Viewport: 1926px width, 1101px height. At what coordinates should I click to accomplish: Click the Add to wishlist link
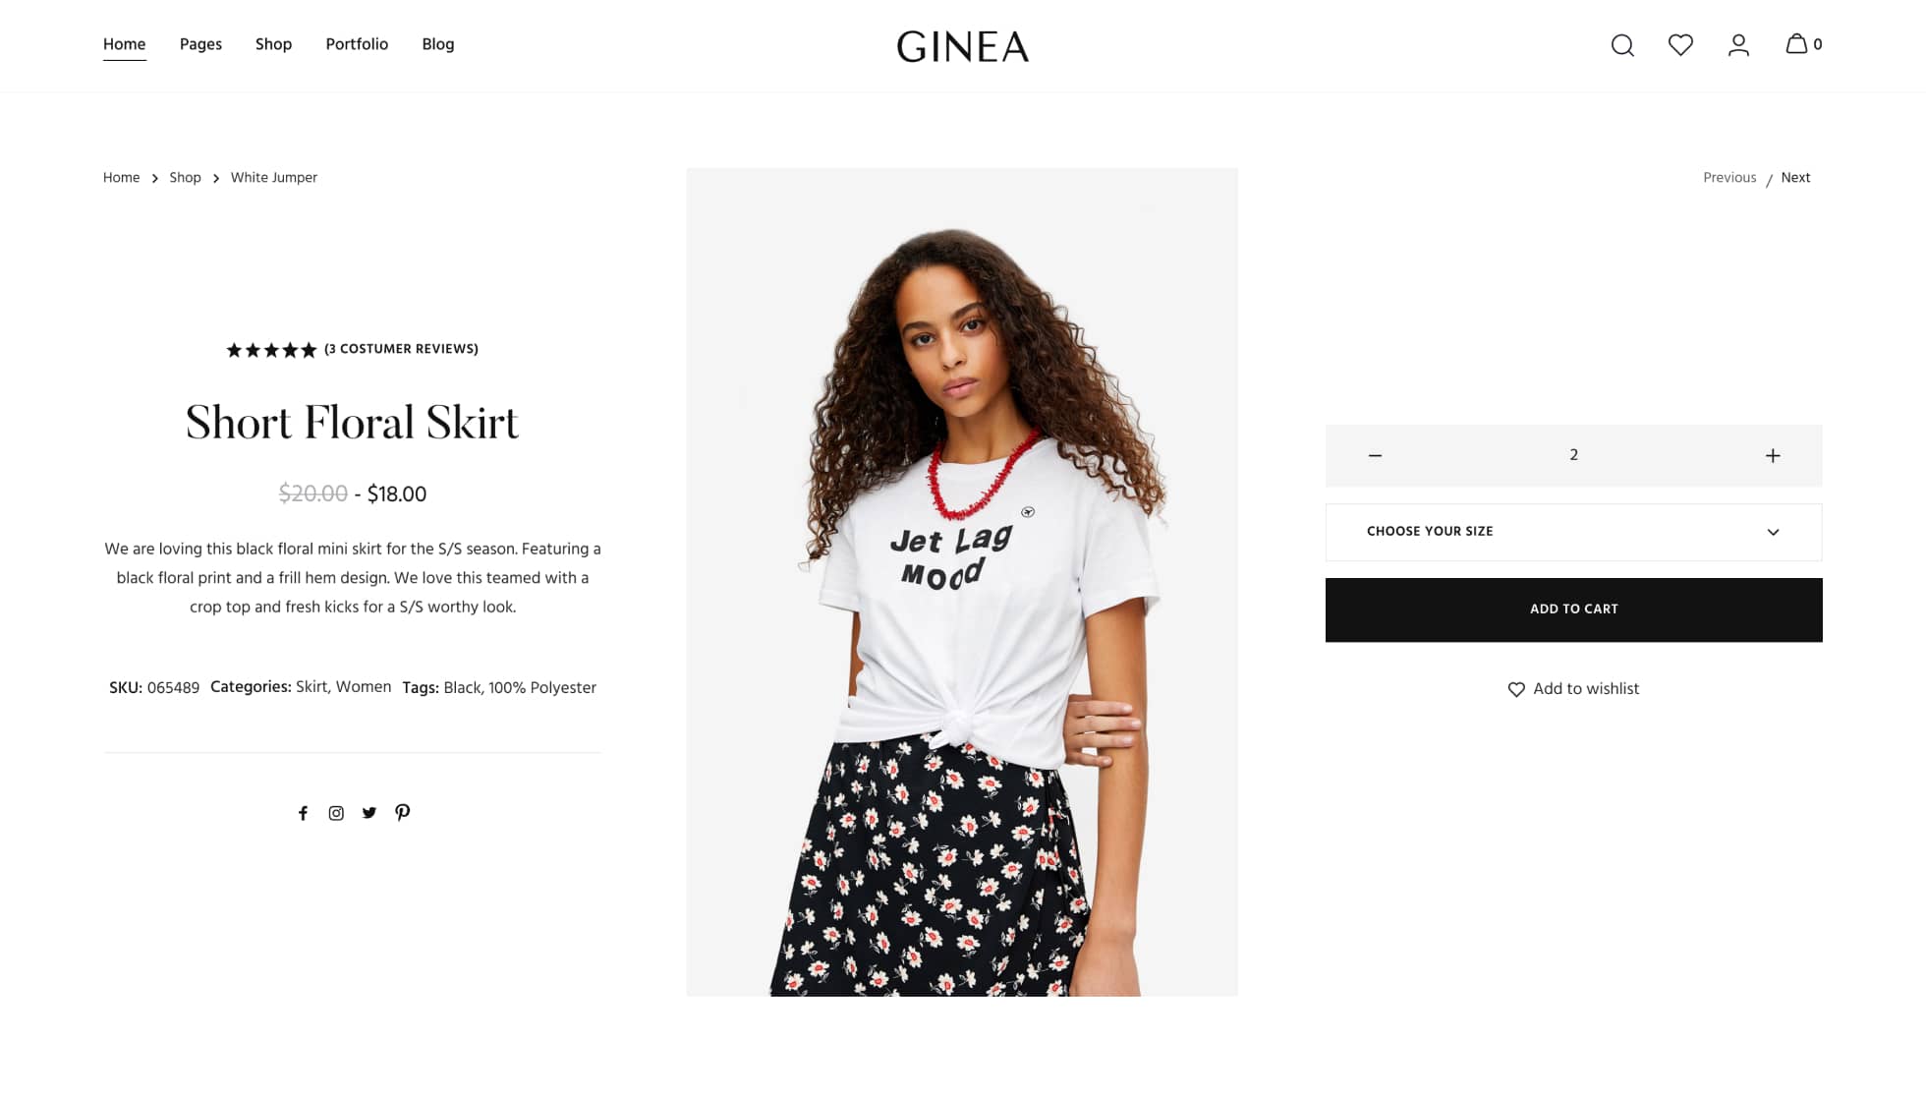click(1573, 689)
